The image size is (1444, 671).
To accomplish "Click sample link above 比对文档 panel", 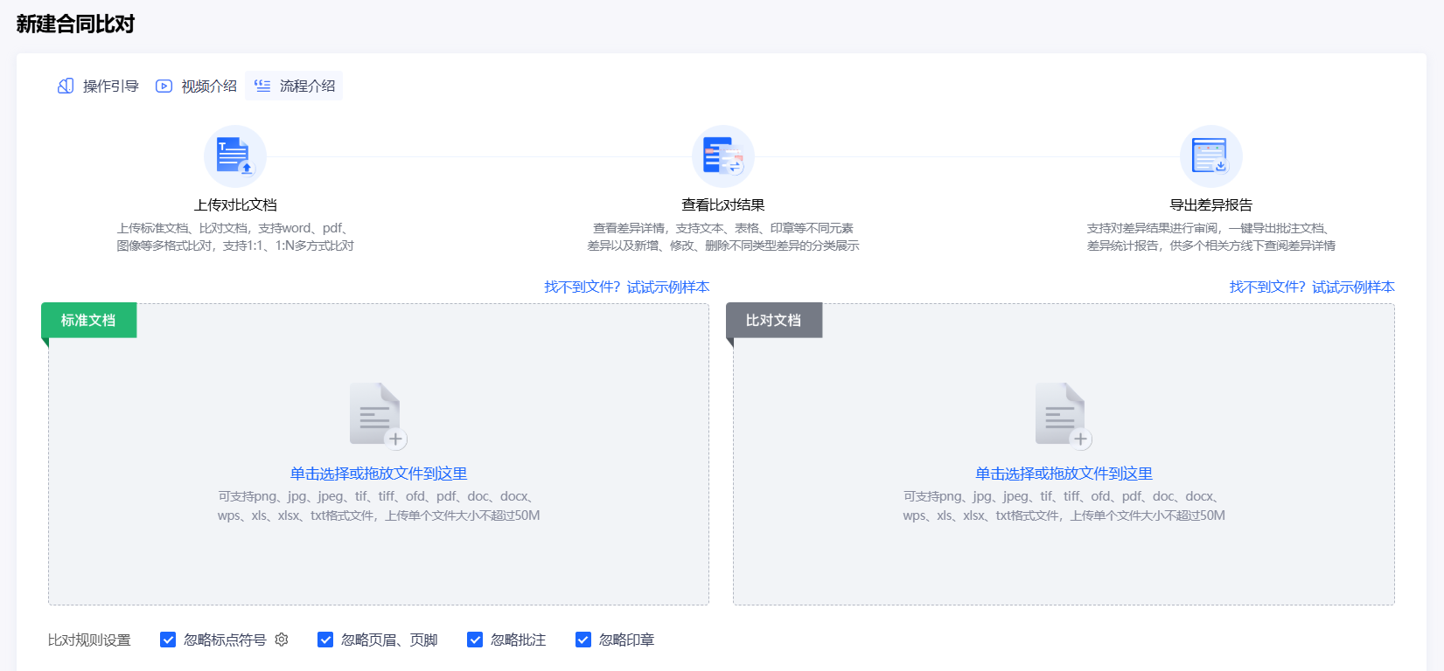I will click(x=1312, y=287).
